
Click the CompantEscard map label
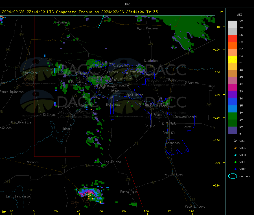(185, 117)
